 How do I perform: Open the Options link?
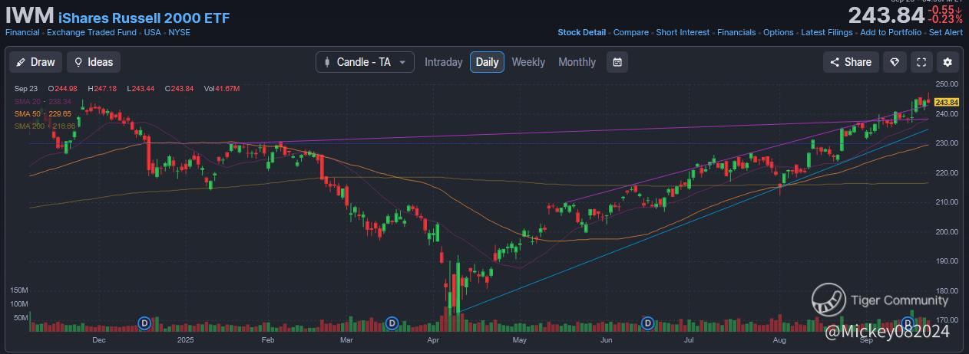pos(778,33)
